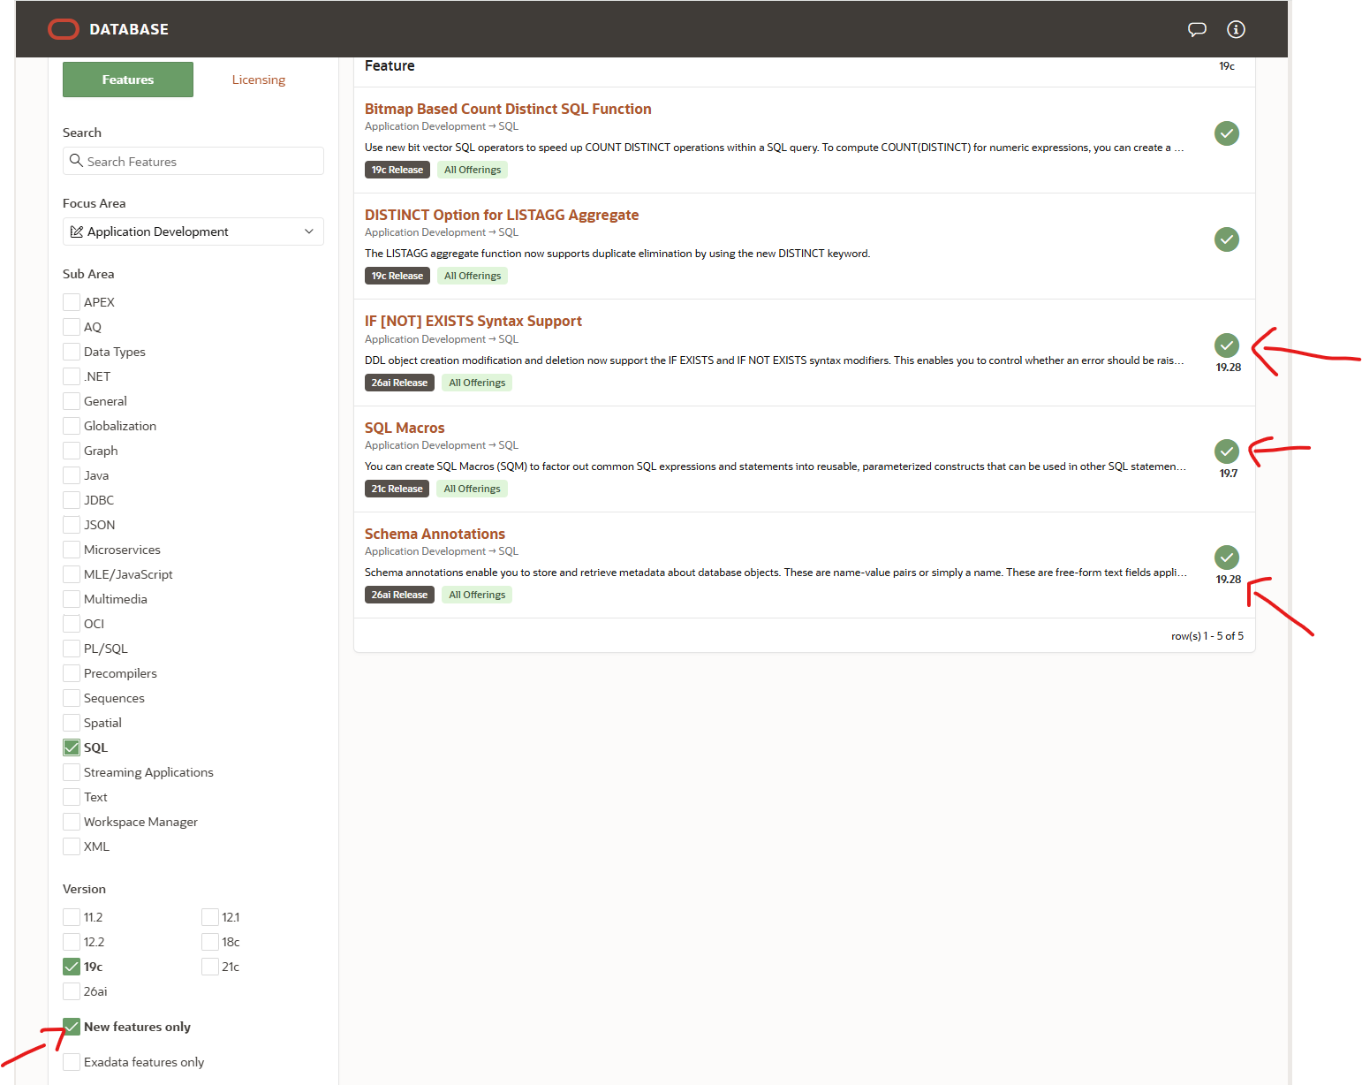Enable Exadata features only

coord(71,1061)
